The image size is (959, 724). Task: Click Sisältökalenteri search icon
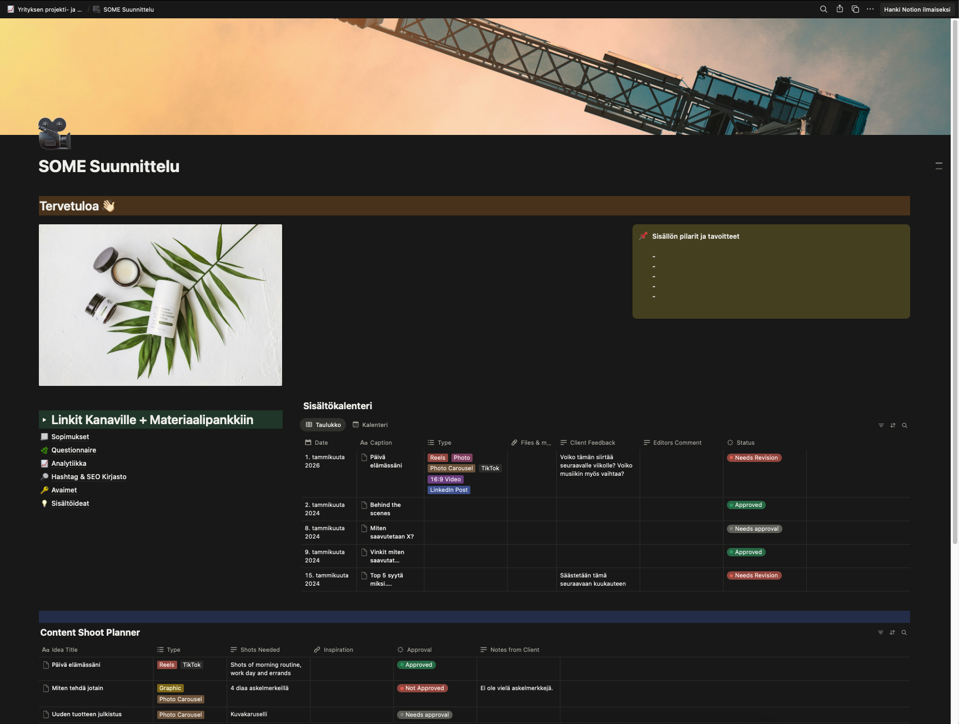click(905, 425)
